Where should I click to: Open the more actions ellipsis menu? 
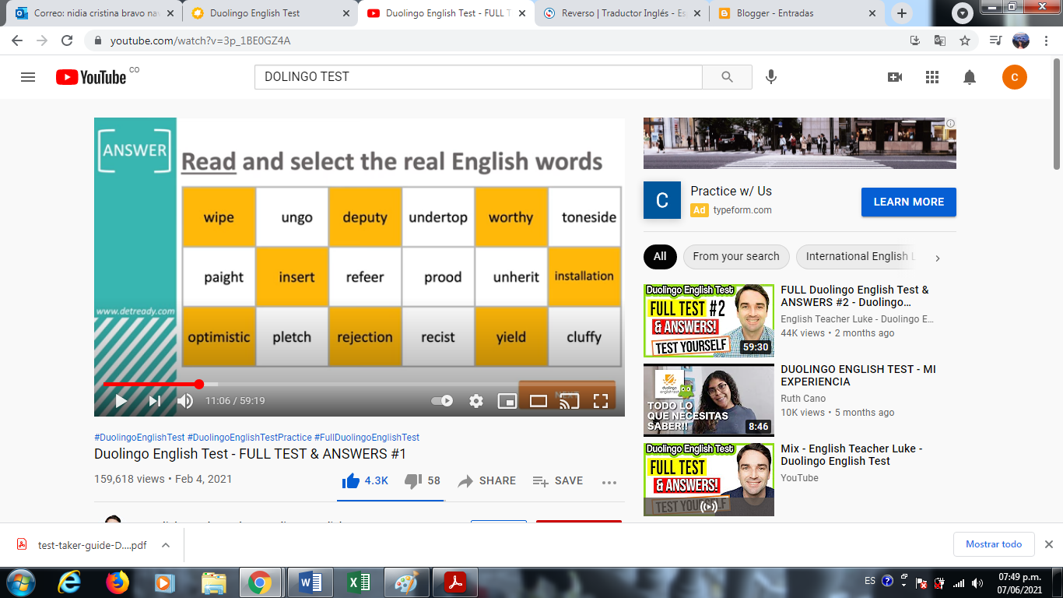click(x=609, y=482)
